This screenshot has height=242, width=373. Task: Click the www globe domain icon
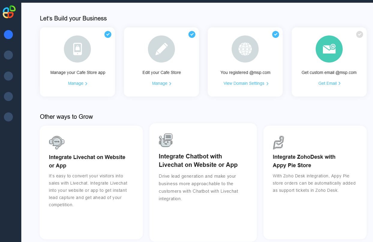245,49
